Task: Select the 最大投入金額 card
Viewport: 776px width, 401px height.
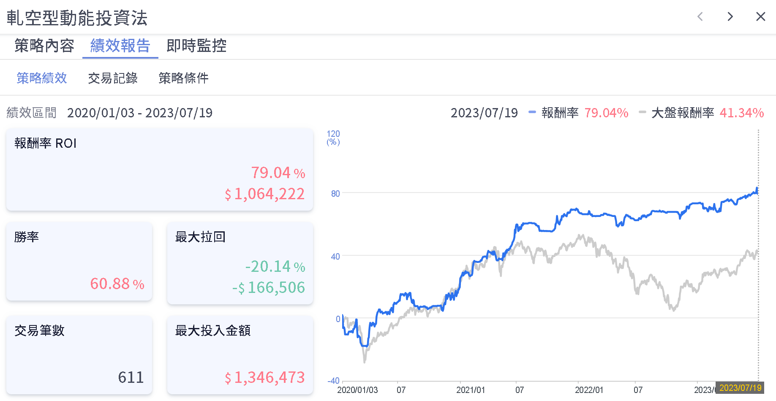Action: [x=240, y=355]
